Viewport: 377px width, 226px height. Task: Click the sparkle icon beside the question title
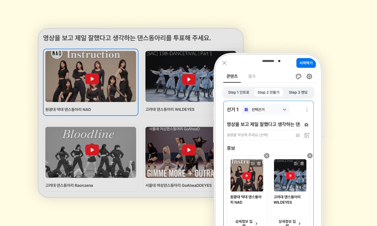[x=306, y=125]
